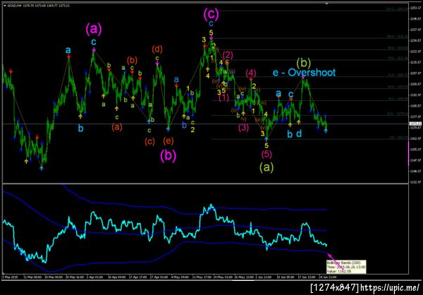This screenshot has width=423, height=295.
Task: Click the '2 Jun 21:00' time axis label
Action: 262,277
